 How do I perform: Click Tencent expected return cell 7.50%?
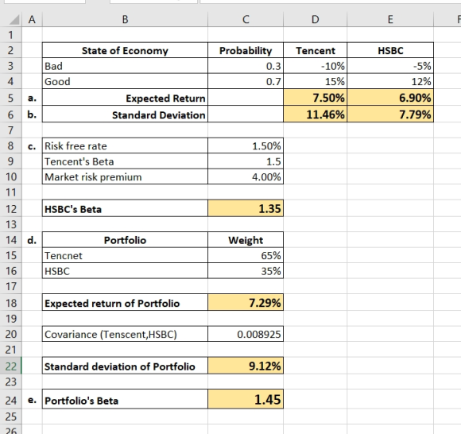(x=316, y=98)
